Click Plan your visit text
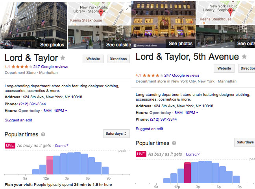 pyautogui.click(x=58, y=185)
